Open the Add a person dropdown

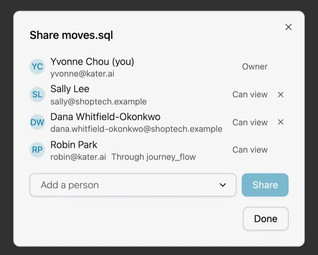(x=133, y=185)
